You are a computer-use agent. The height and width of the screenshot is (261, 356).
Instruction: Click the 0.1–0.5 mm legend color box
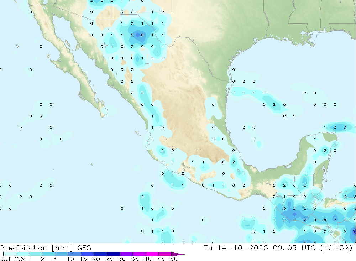coord(10,254)
